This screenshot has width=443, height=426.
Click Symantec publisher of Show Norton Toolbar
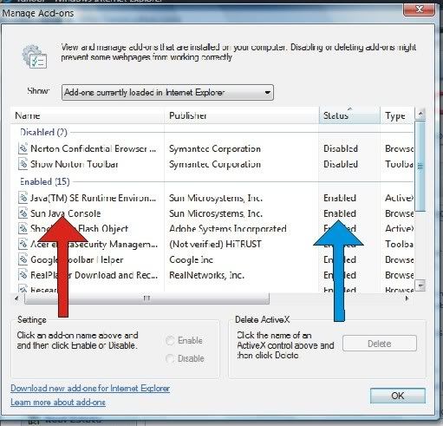(x=215, y=164)
